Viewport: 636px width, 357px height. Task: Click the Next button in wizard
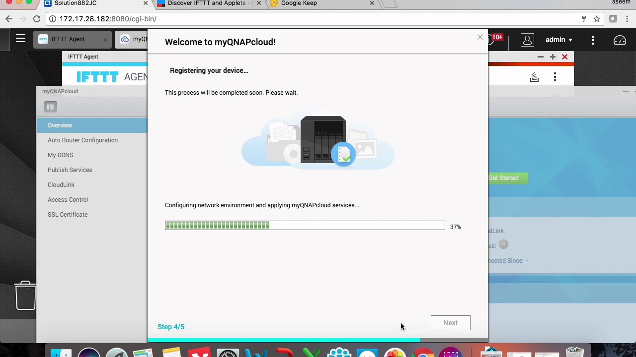click(x=451, y=323)
